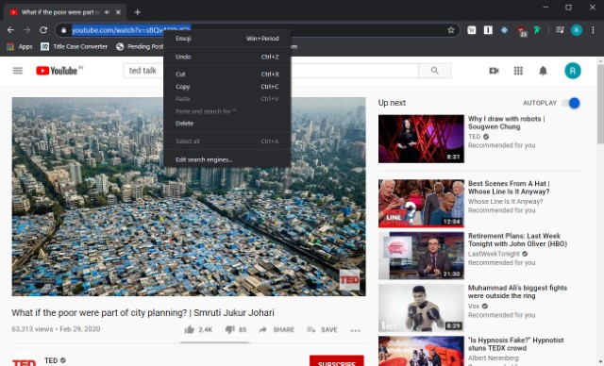Reload the page
The width and height of the screenshot is (604, 366).
[43, 30]
